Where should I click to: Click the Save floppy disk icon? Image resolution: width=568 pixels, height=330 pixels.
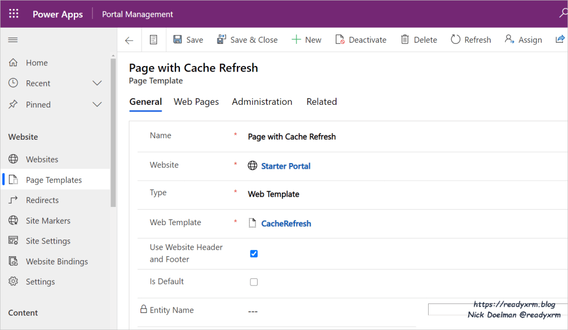click(x=178, y=40)
